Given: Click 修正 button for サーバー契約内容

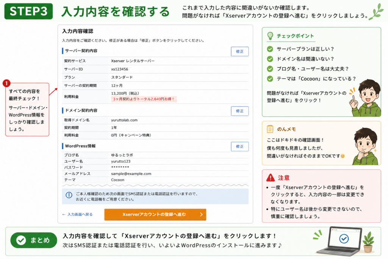Looking at the screenshot, I should (239, 51).
